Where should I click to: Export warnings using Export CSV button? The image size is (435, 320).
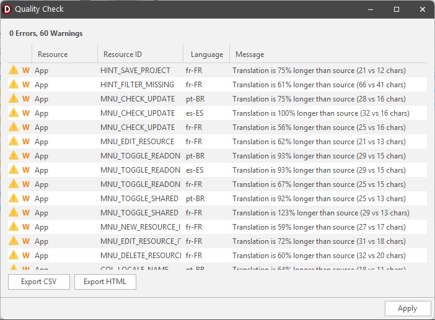point(39,282)
